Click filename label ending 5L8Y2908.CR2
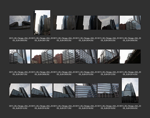 tap(42, 73)
